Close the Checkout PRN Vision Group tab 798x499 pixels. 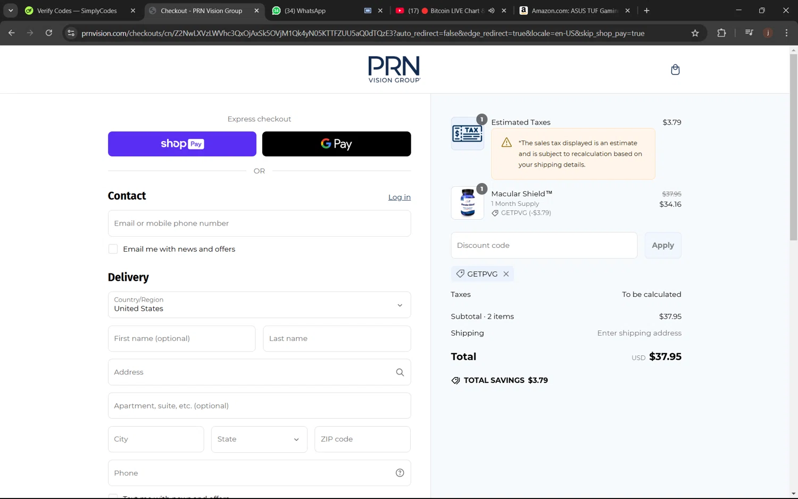256,11
